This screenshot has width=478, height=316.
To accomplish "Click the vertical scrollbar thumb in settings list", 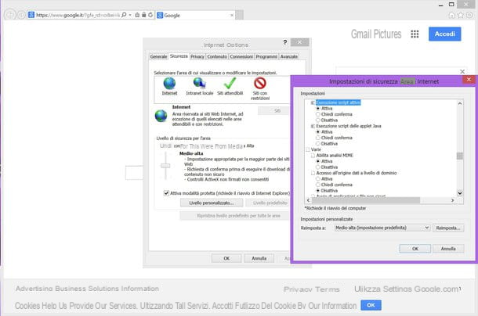I will tap(460, 156).
